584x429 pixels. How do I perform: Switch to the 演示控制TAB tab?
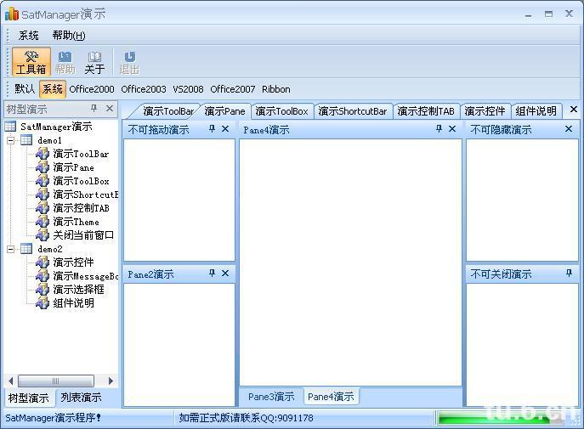pos(426,111)
